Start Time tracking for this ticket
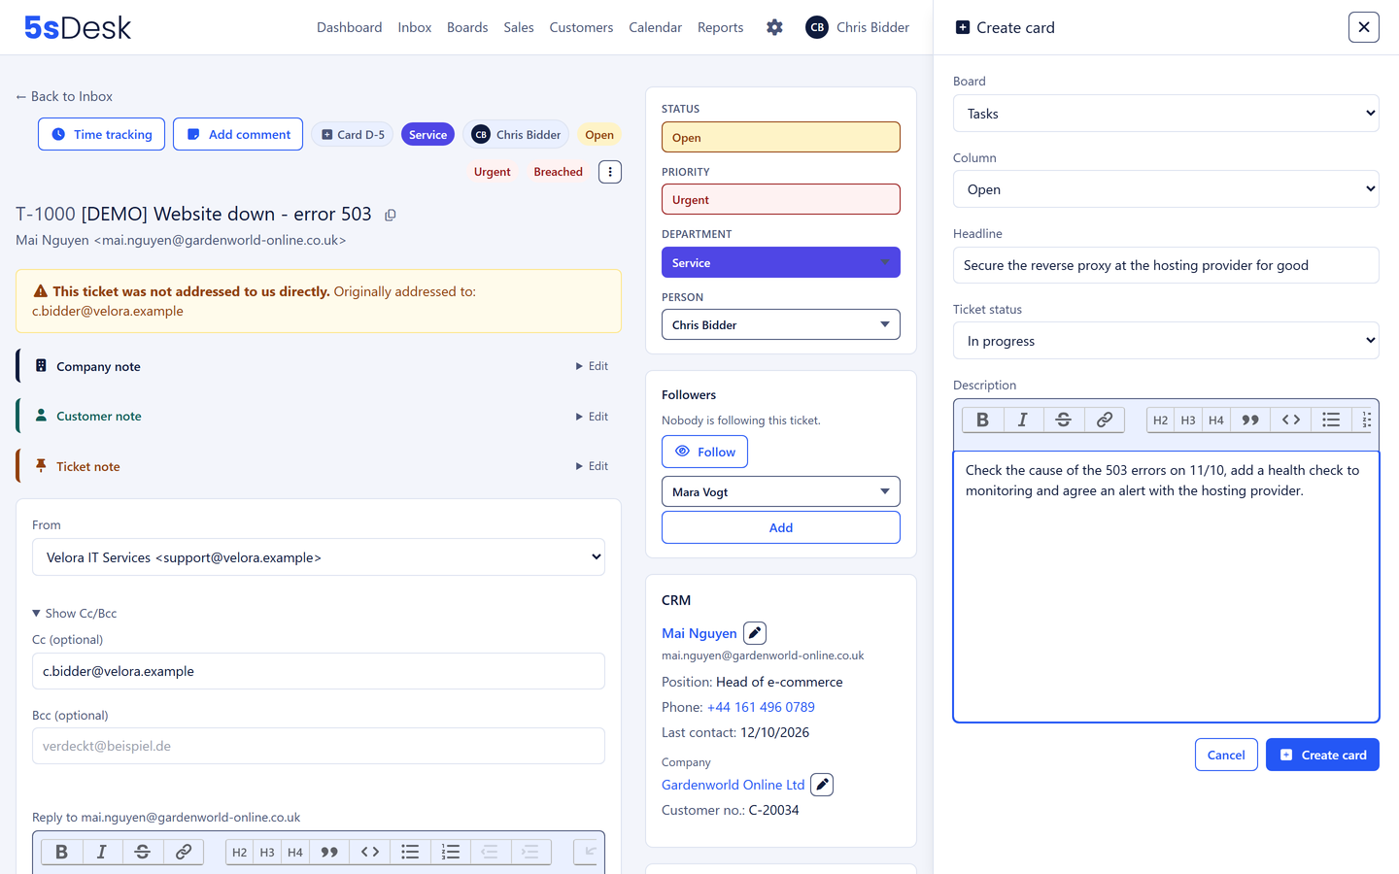The width and height of the screenshot is (1399, 874). coord(101,134)
